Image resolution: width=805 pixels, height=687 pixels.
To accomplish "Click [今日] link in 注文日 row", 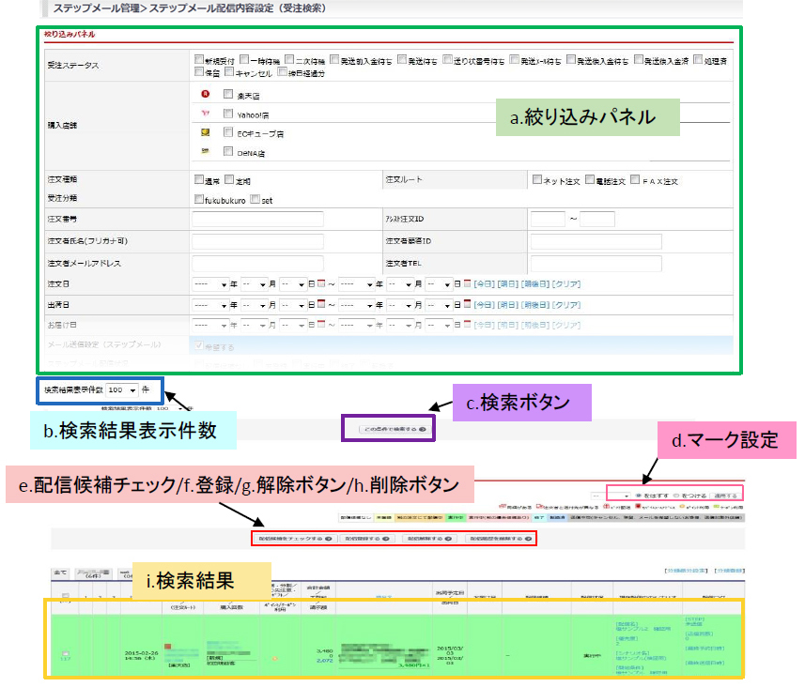I will [x=484, y=283].
